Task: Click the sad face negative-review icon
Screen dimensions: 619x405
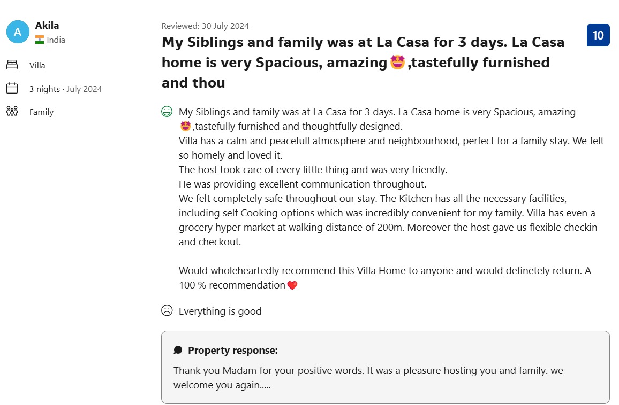Action: [167, 311]
